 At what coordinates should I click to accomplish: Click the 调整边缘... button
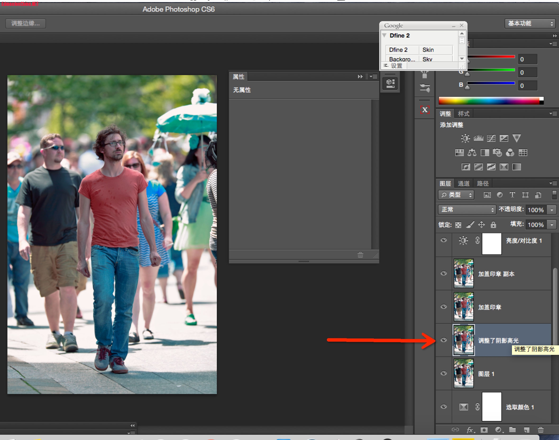coord(25,24)
